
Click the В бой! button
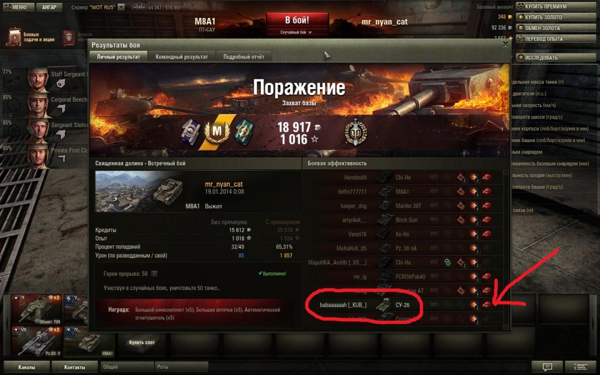click(x=297, y=20)
